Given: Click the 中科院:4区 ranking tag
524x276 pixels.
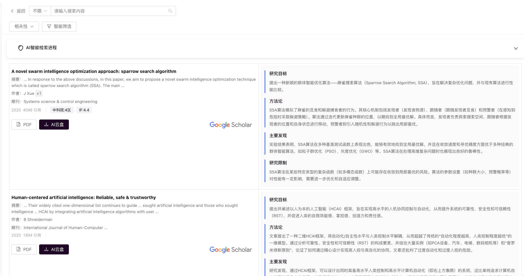Looking at the screenshot, I should click(x=62, y=110).
